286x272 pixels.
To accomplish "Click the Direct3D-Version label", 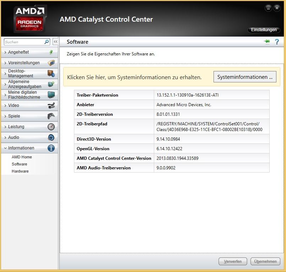I will coord(94,139).
